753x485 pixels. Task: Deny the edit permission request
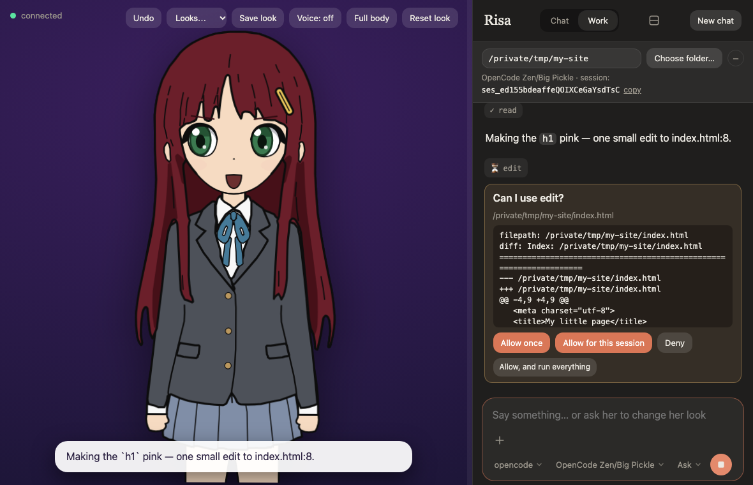pyautogui.click(x=675, y=343)
